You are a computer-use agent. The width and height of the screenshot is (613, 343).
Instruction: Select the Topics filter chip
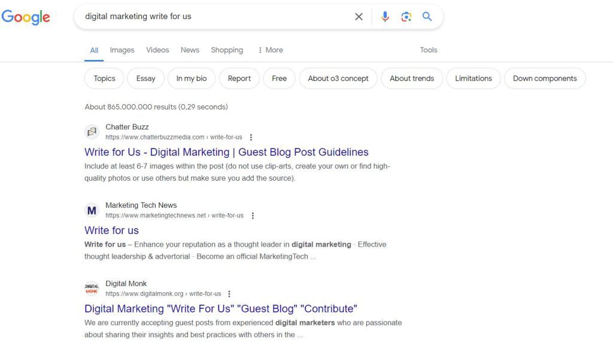[104, 78]
